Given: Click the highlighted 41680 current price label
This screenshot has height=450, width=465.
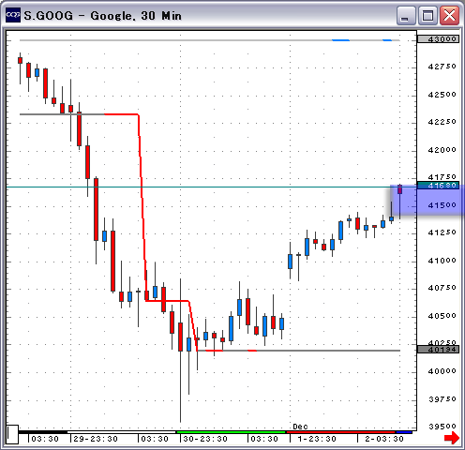Looking at the screenshot, I should point(438,185).
